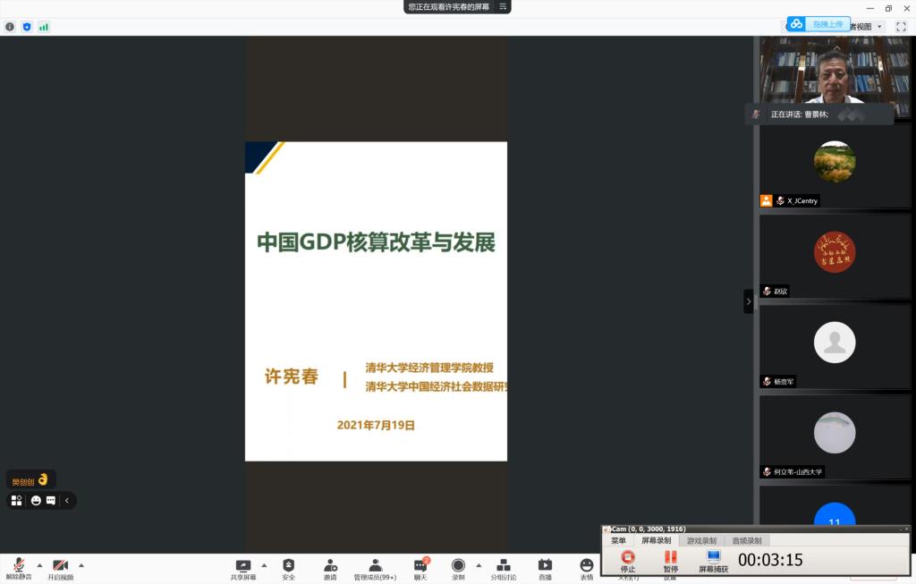This screenshot has width=916, height=584.
Task: Enter full screen mode
Action: point(901,27)
